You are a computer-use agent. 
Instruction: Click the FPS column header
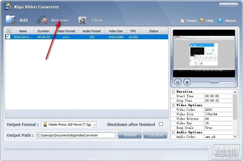(x=133, y=31)
